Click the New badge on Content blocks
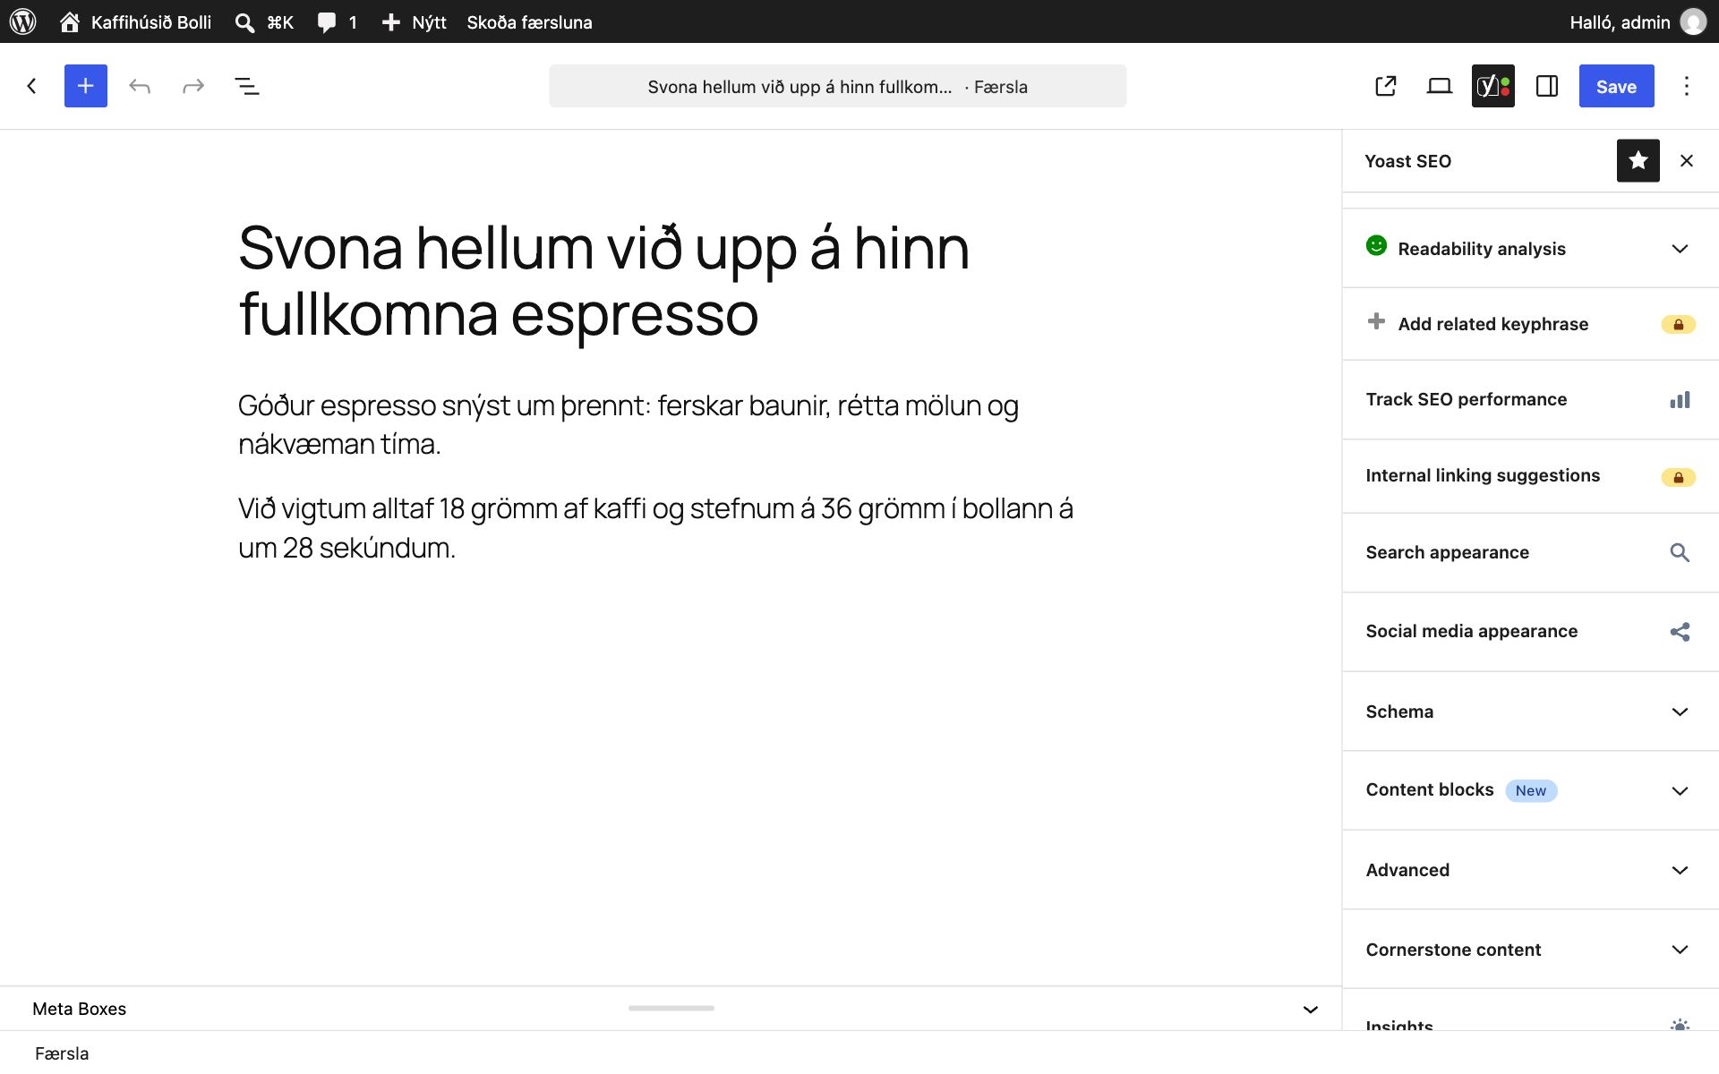This screenshot has height=1074, width=1719. (x=1531, y=790)
